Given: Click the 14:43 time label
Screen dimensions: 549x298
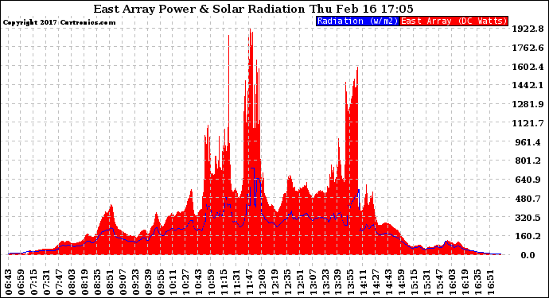Looking at the screenshot, I should [x=389, y=282].
